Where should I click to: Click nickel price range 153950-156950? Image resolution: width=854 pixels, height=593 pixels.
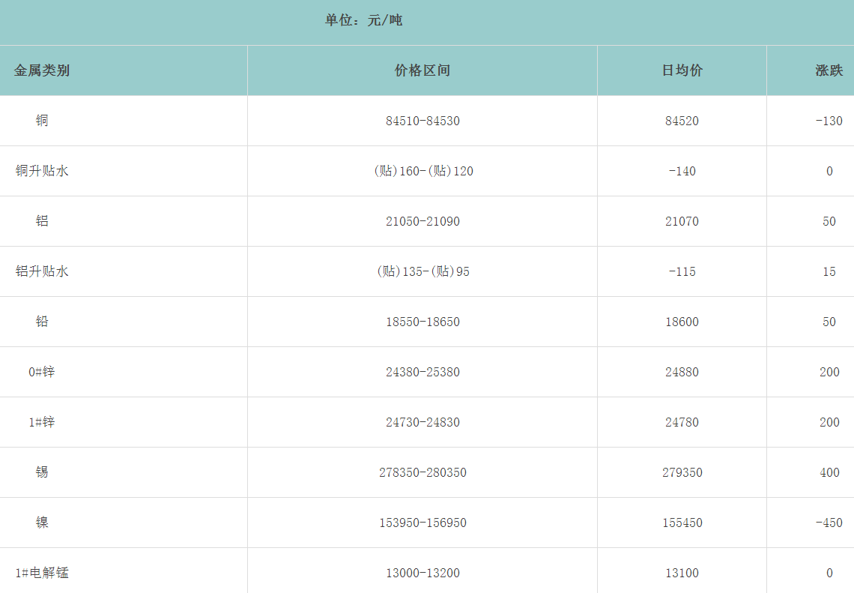click(423, 523)
